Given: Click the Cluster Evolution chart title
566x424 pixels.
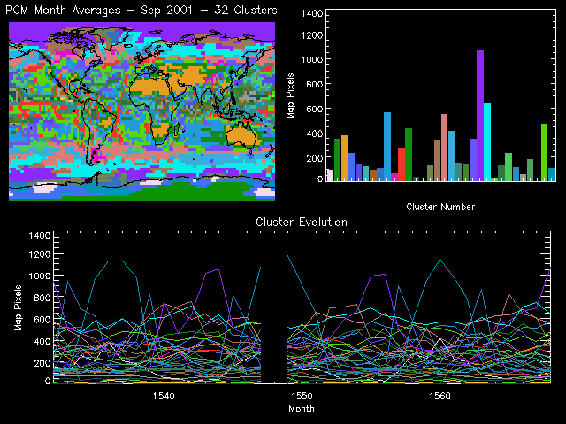Looking at the screenshot, I should point(302,222).
